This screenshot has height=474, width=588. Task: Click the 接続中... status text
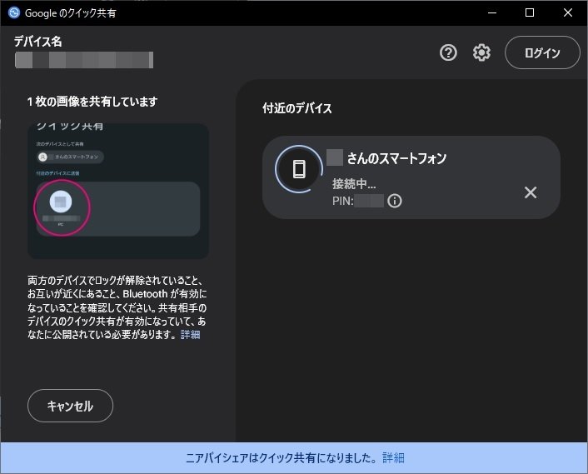pyautogui.click(x=354, y=184)
